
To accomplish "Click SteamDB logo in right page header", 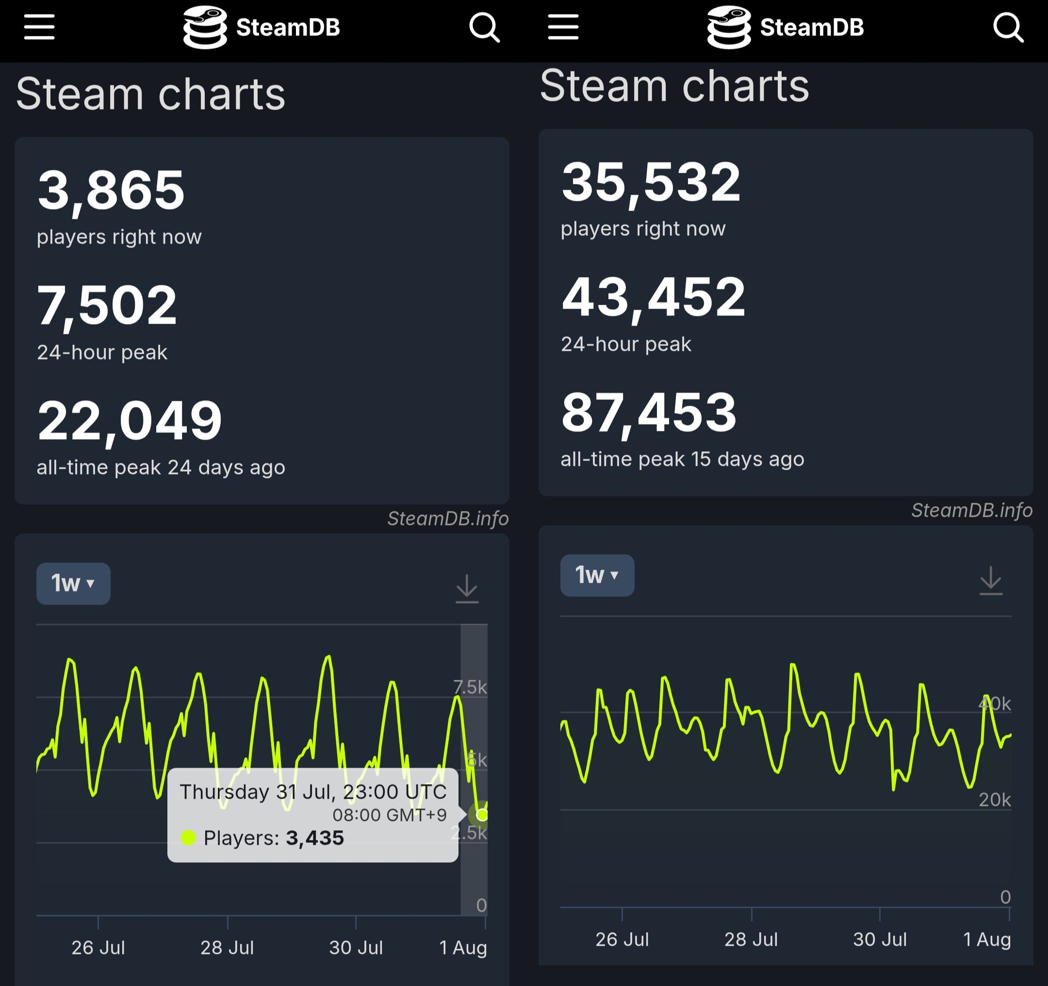I will (x=786, y=28).
